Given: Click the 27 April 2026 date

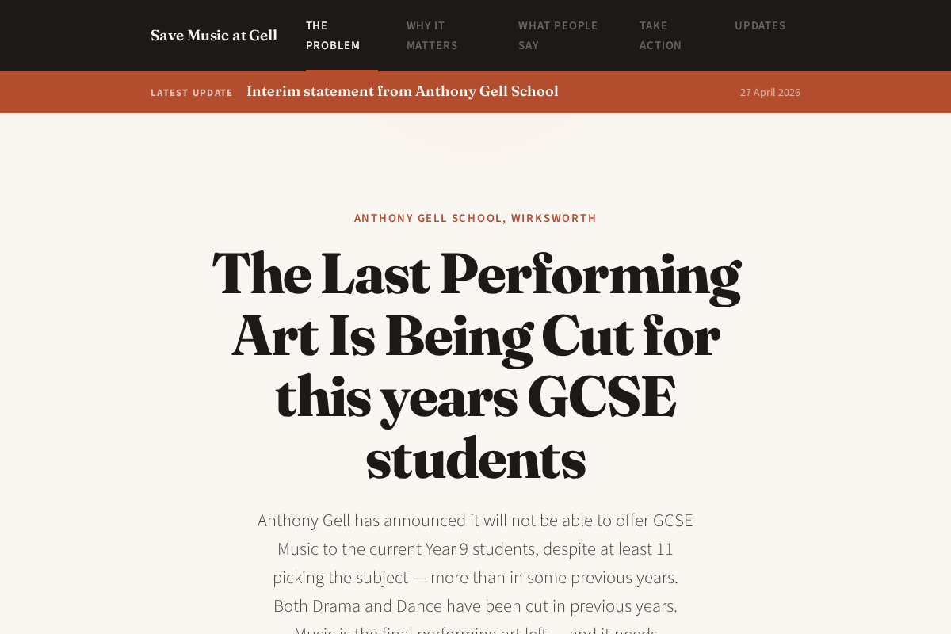Looking at the screenshot, I should [770, 92].
